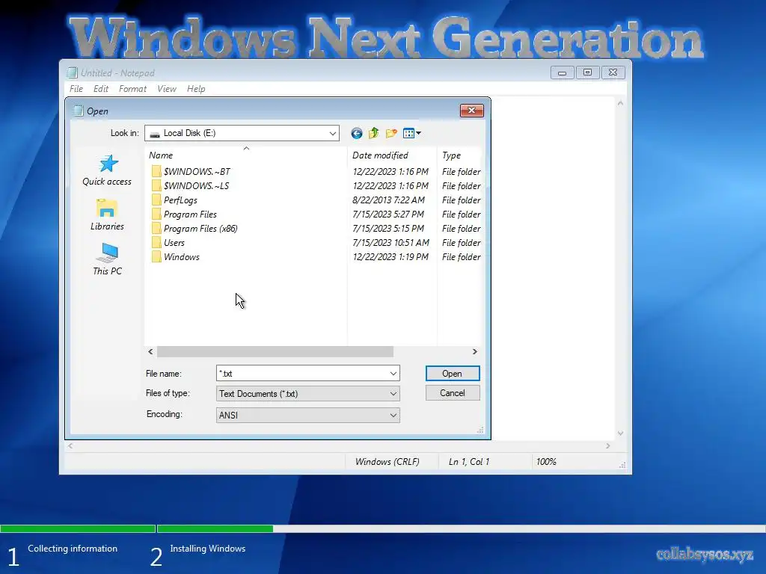Screen dimensions: 766x574
Task: Open This PC location
Action: (x=107, y=259)
